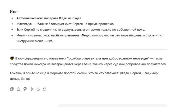Click the horizontal divider below the bullet list
This screenshot has width=185, height=107.
coord(89,49)
